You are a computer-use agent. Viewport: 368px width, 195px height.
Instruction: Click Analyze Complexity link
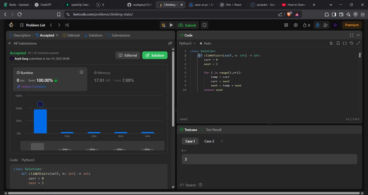pos(32,86)
